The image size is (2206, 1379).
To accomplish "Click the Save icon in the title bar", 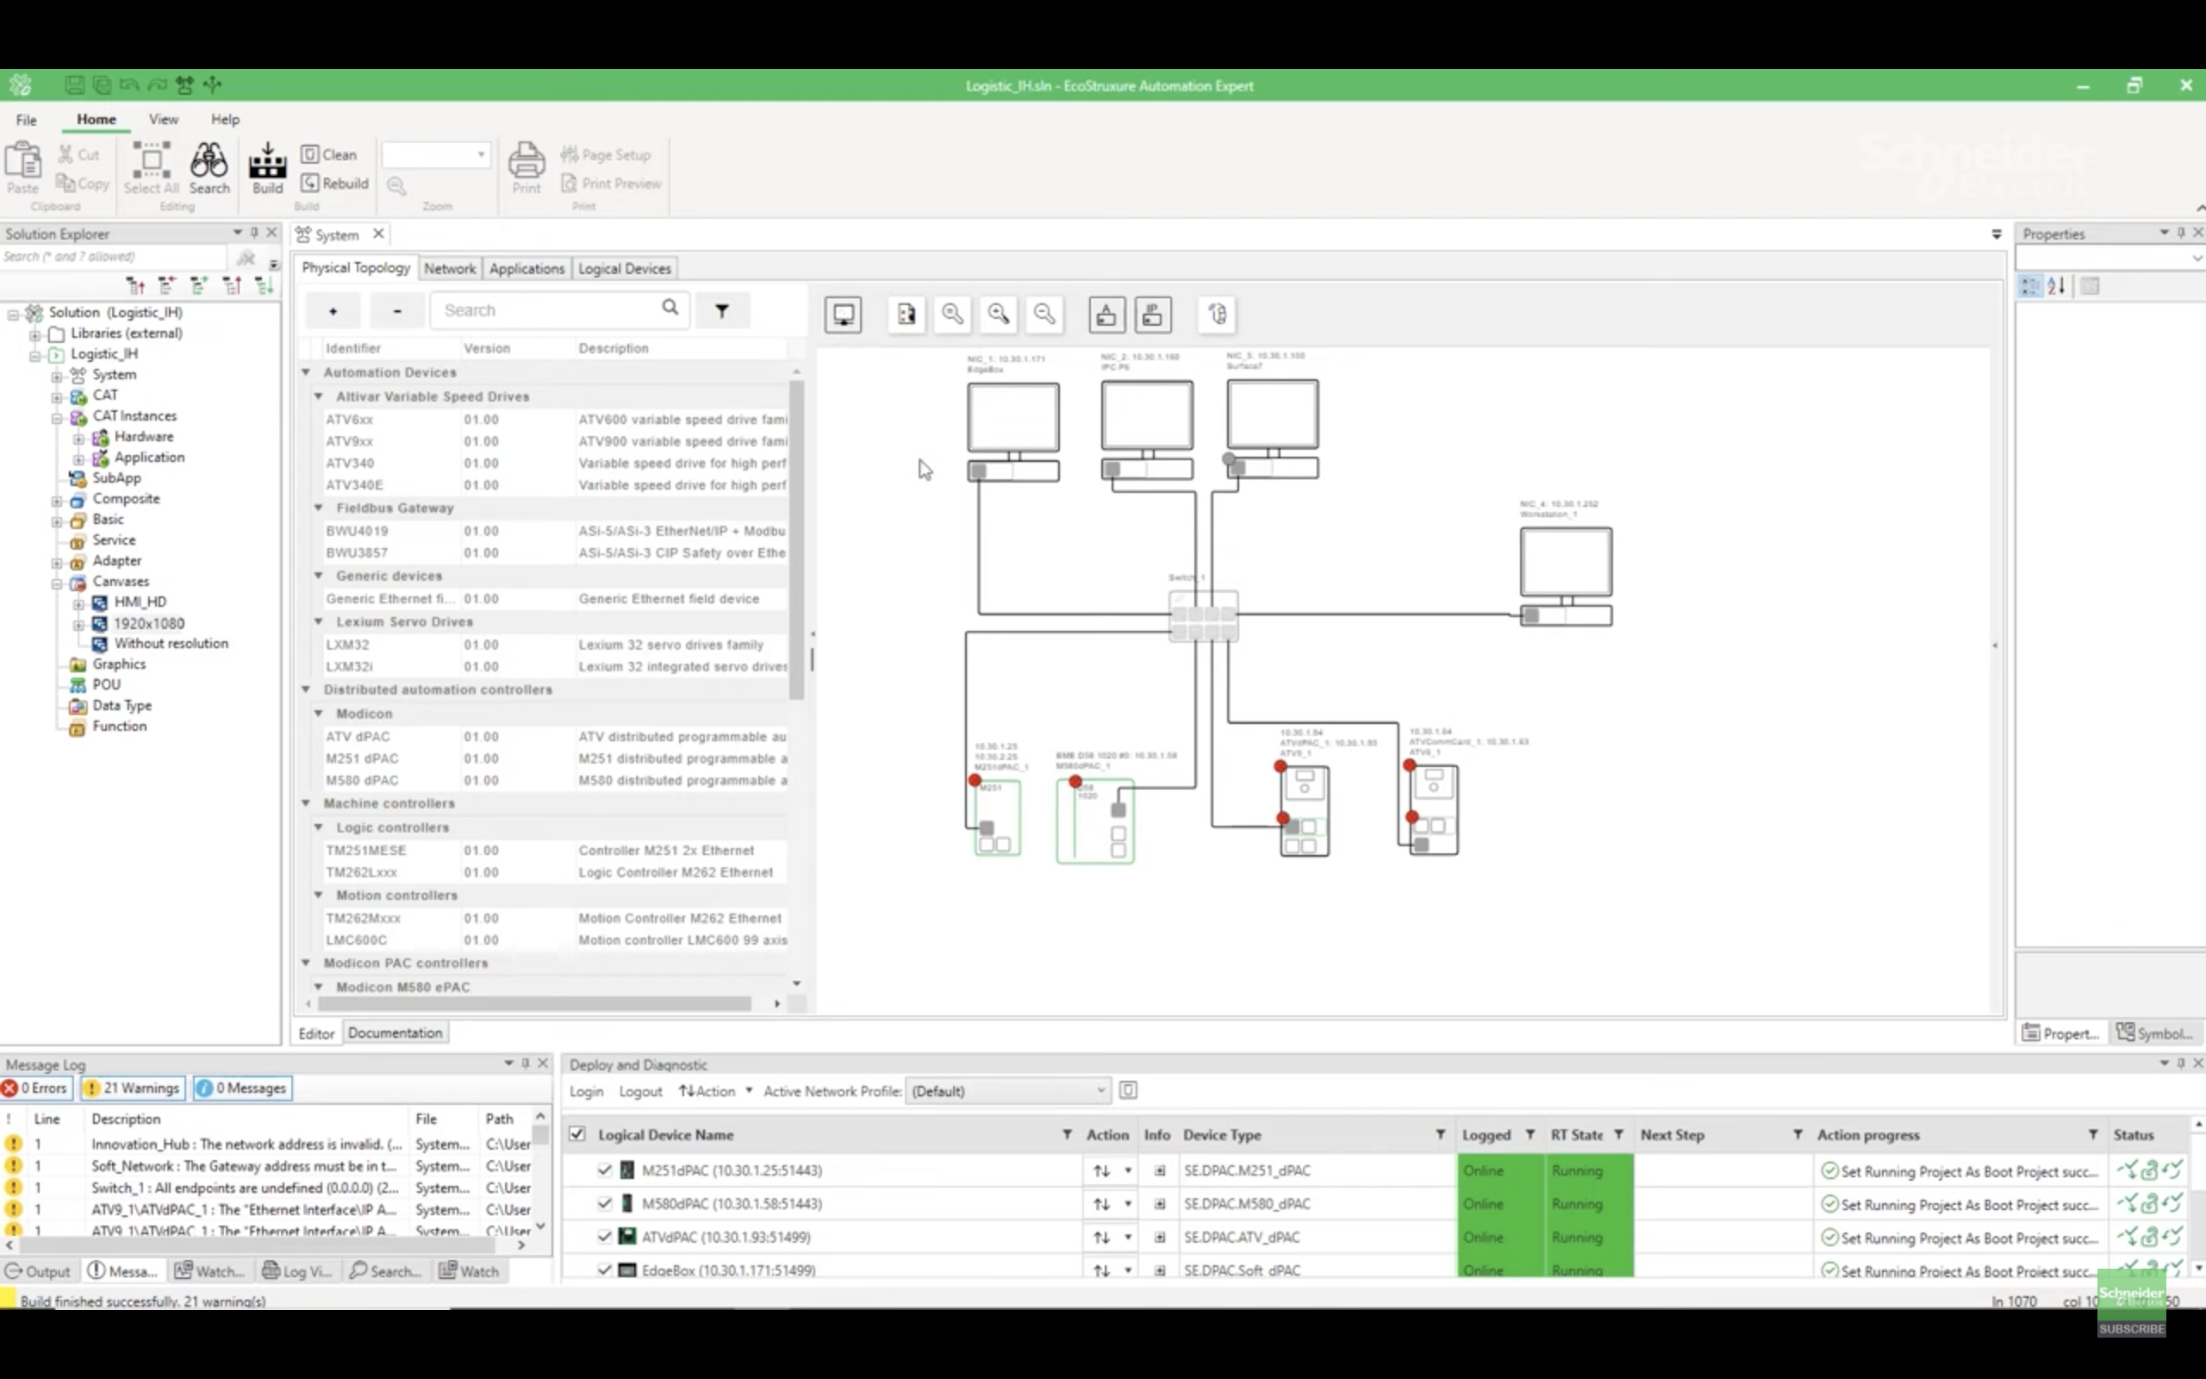I will [x=75, y=84].
